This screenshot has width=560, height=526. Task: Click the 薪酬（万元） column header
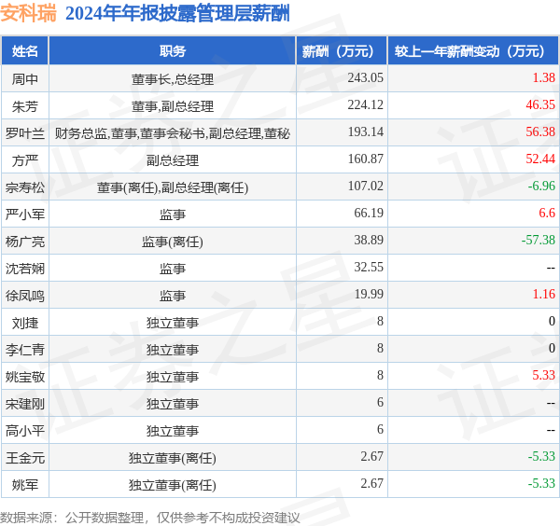[x=342, y=51]
